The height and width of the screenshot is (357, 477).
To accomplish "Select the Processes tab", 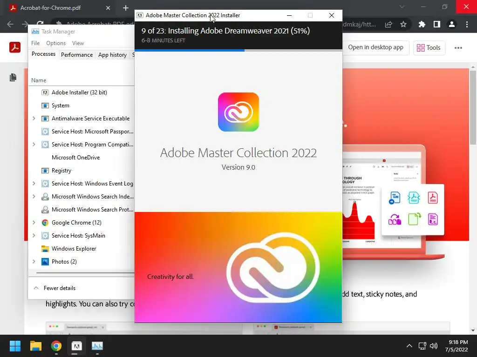I will coord(43,54).
